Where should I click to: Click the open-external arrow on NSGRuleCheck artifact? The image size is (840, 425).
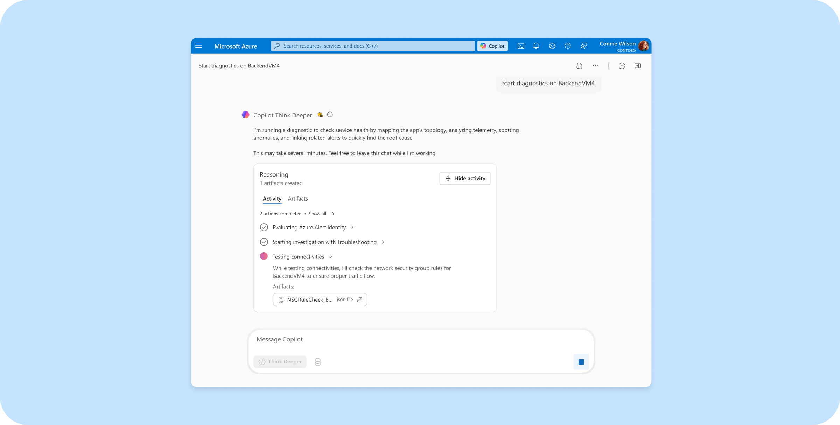tap(359, 300)
